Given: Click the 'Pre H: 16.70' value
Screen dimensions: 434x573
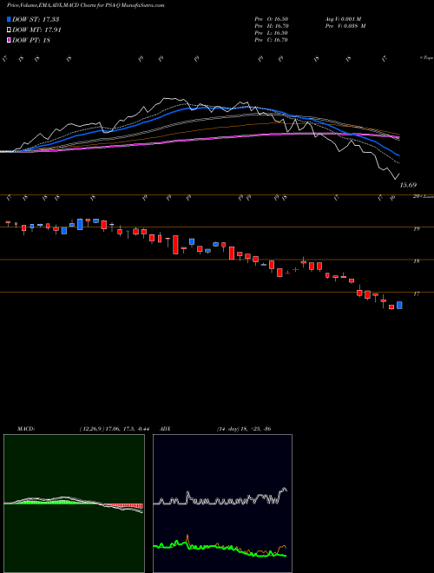Looking at the screenshot, I should point(272,26).
